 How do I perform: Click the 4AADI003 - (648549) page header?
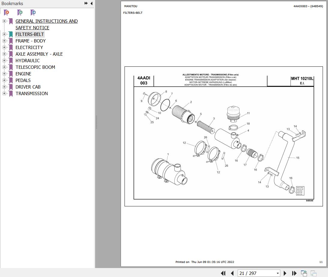308,6
